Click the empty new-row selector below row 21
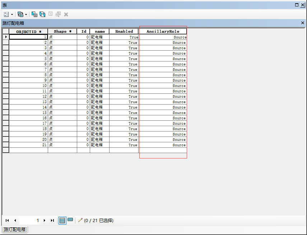 6,150
